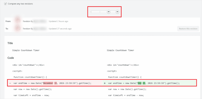Click the red highlighted word December

(48, 83)
